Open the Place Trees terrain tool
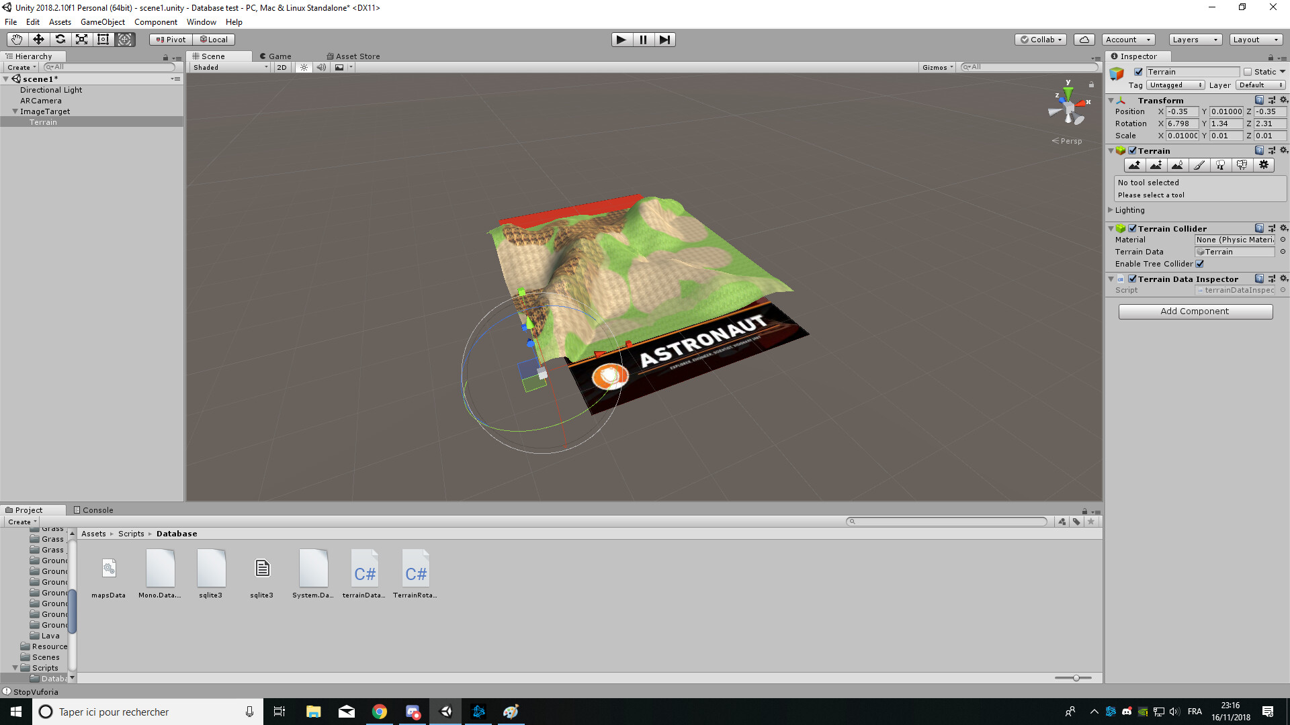The width and height of the screenshot is (1290, 725). coord(1221,165)
